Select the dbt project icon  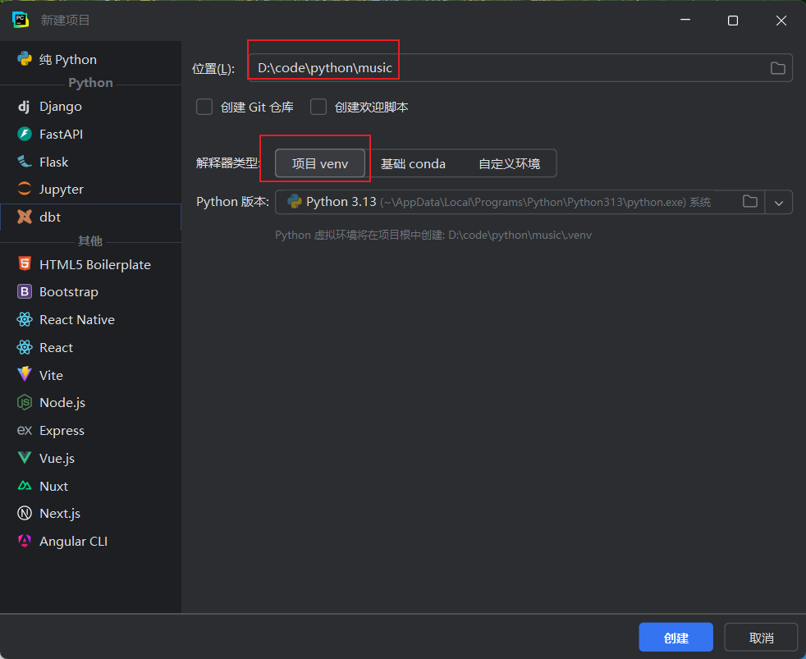coord(24,217)
